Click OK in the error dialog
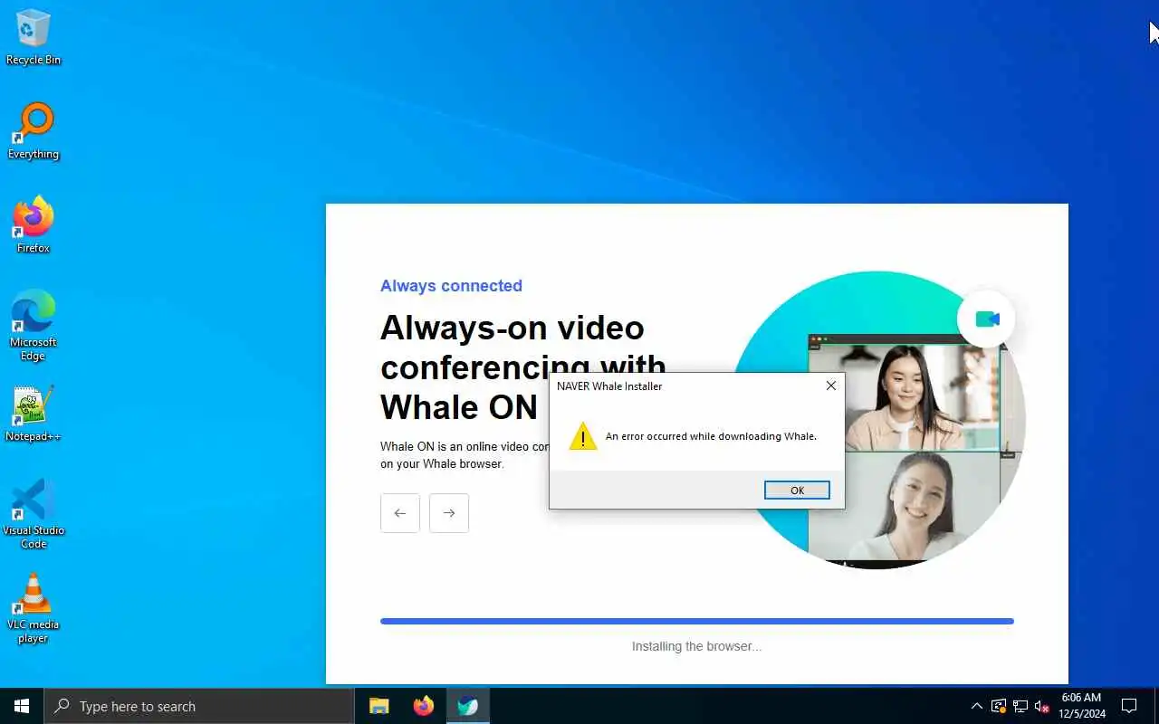Screen dimensions: 1159x724 (x=797, y=490)
